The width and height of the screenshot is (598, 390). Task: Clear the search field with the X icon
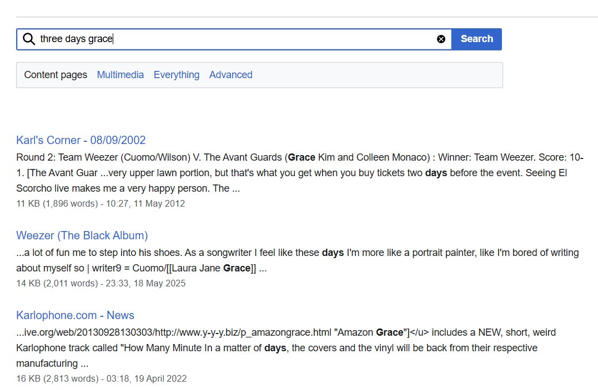point(441,39)
